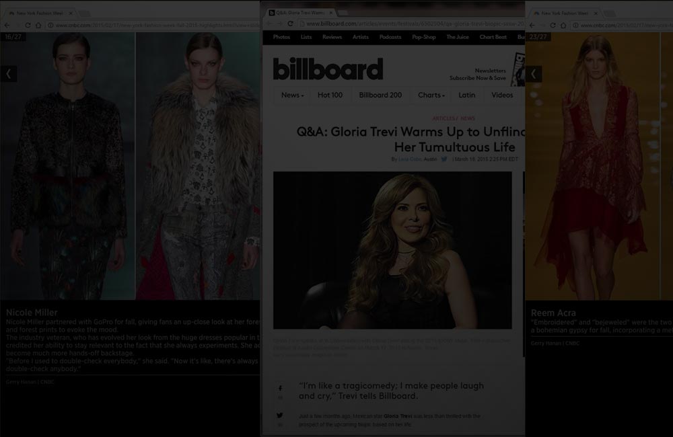673x437 pixels.
Task: Click the Billboard magazine cover thumbnail
Action: tap(518, 69)
